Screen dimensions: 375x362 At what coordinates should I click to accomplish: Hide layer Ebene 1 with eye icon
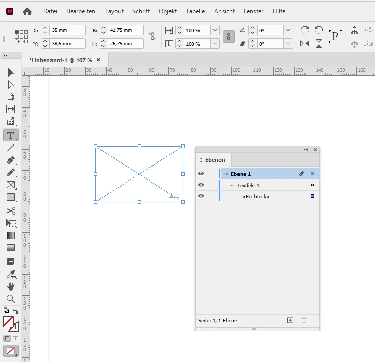(x=201, y=174)
